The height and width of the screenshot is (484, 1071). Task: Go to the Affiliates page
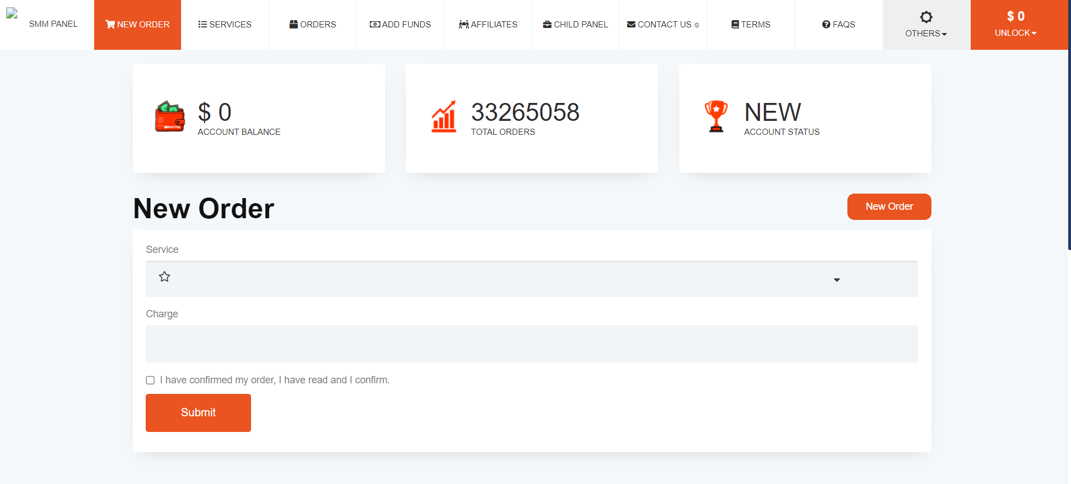(x=488, y=25)
